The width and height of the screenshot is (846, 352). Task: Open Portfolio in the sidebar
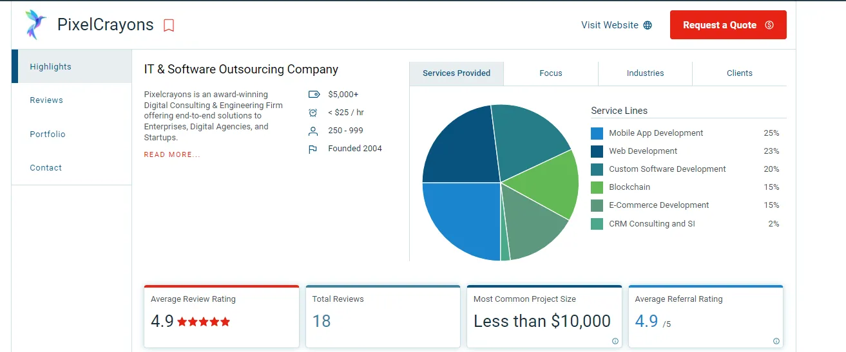(x=72, y=134)
